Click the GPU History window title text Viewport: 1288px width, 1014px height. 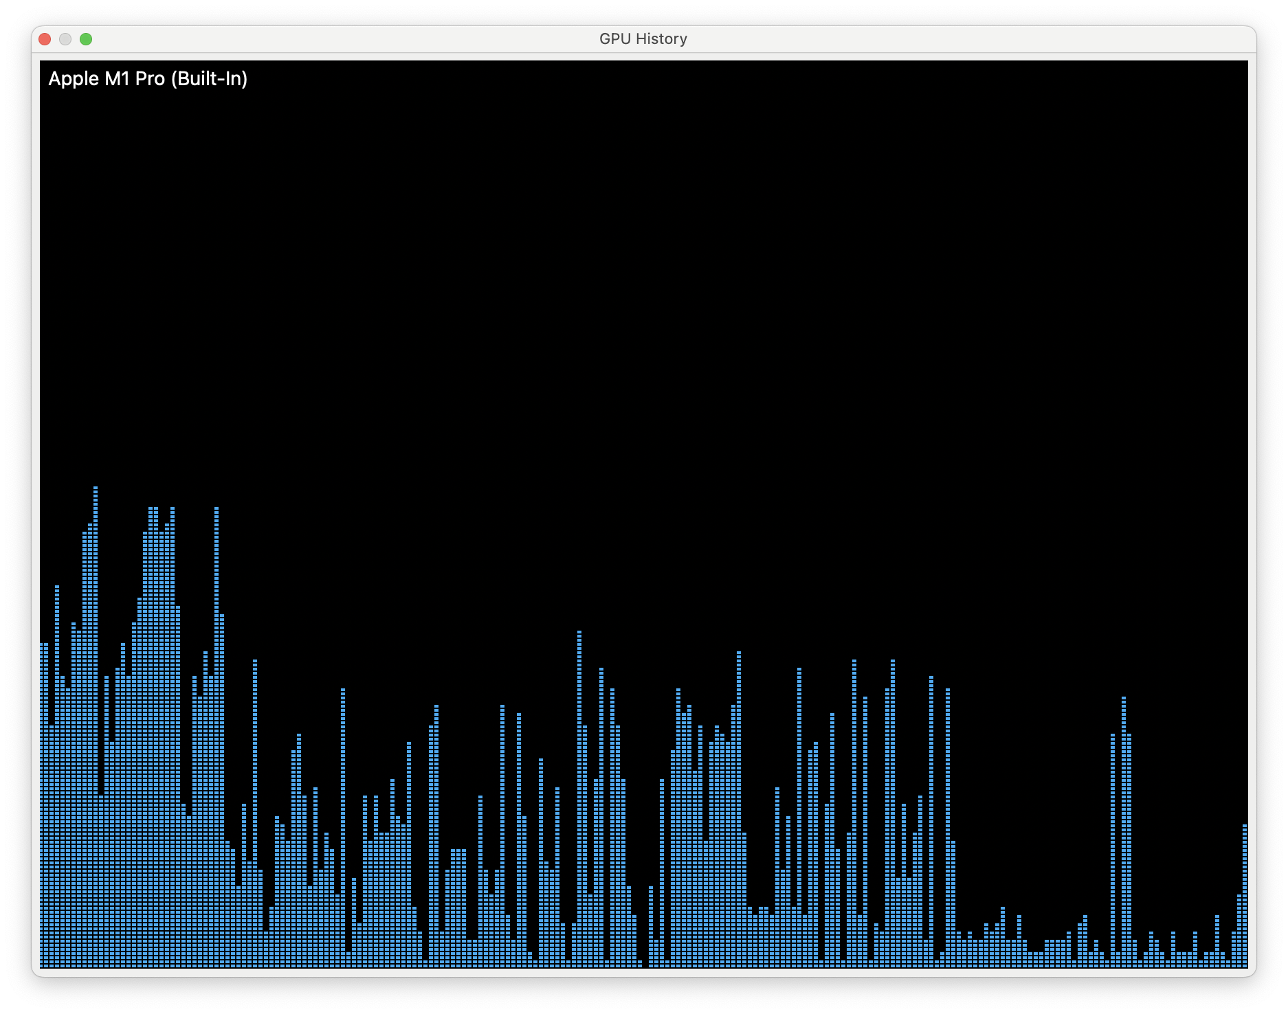[642, 38]
